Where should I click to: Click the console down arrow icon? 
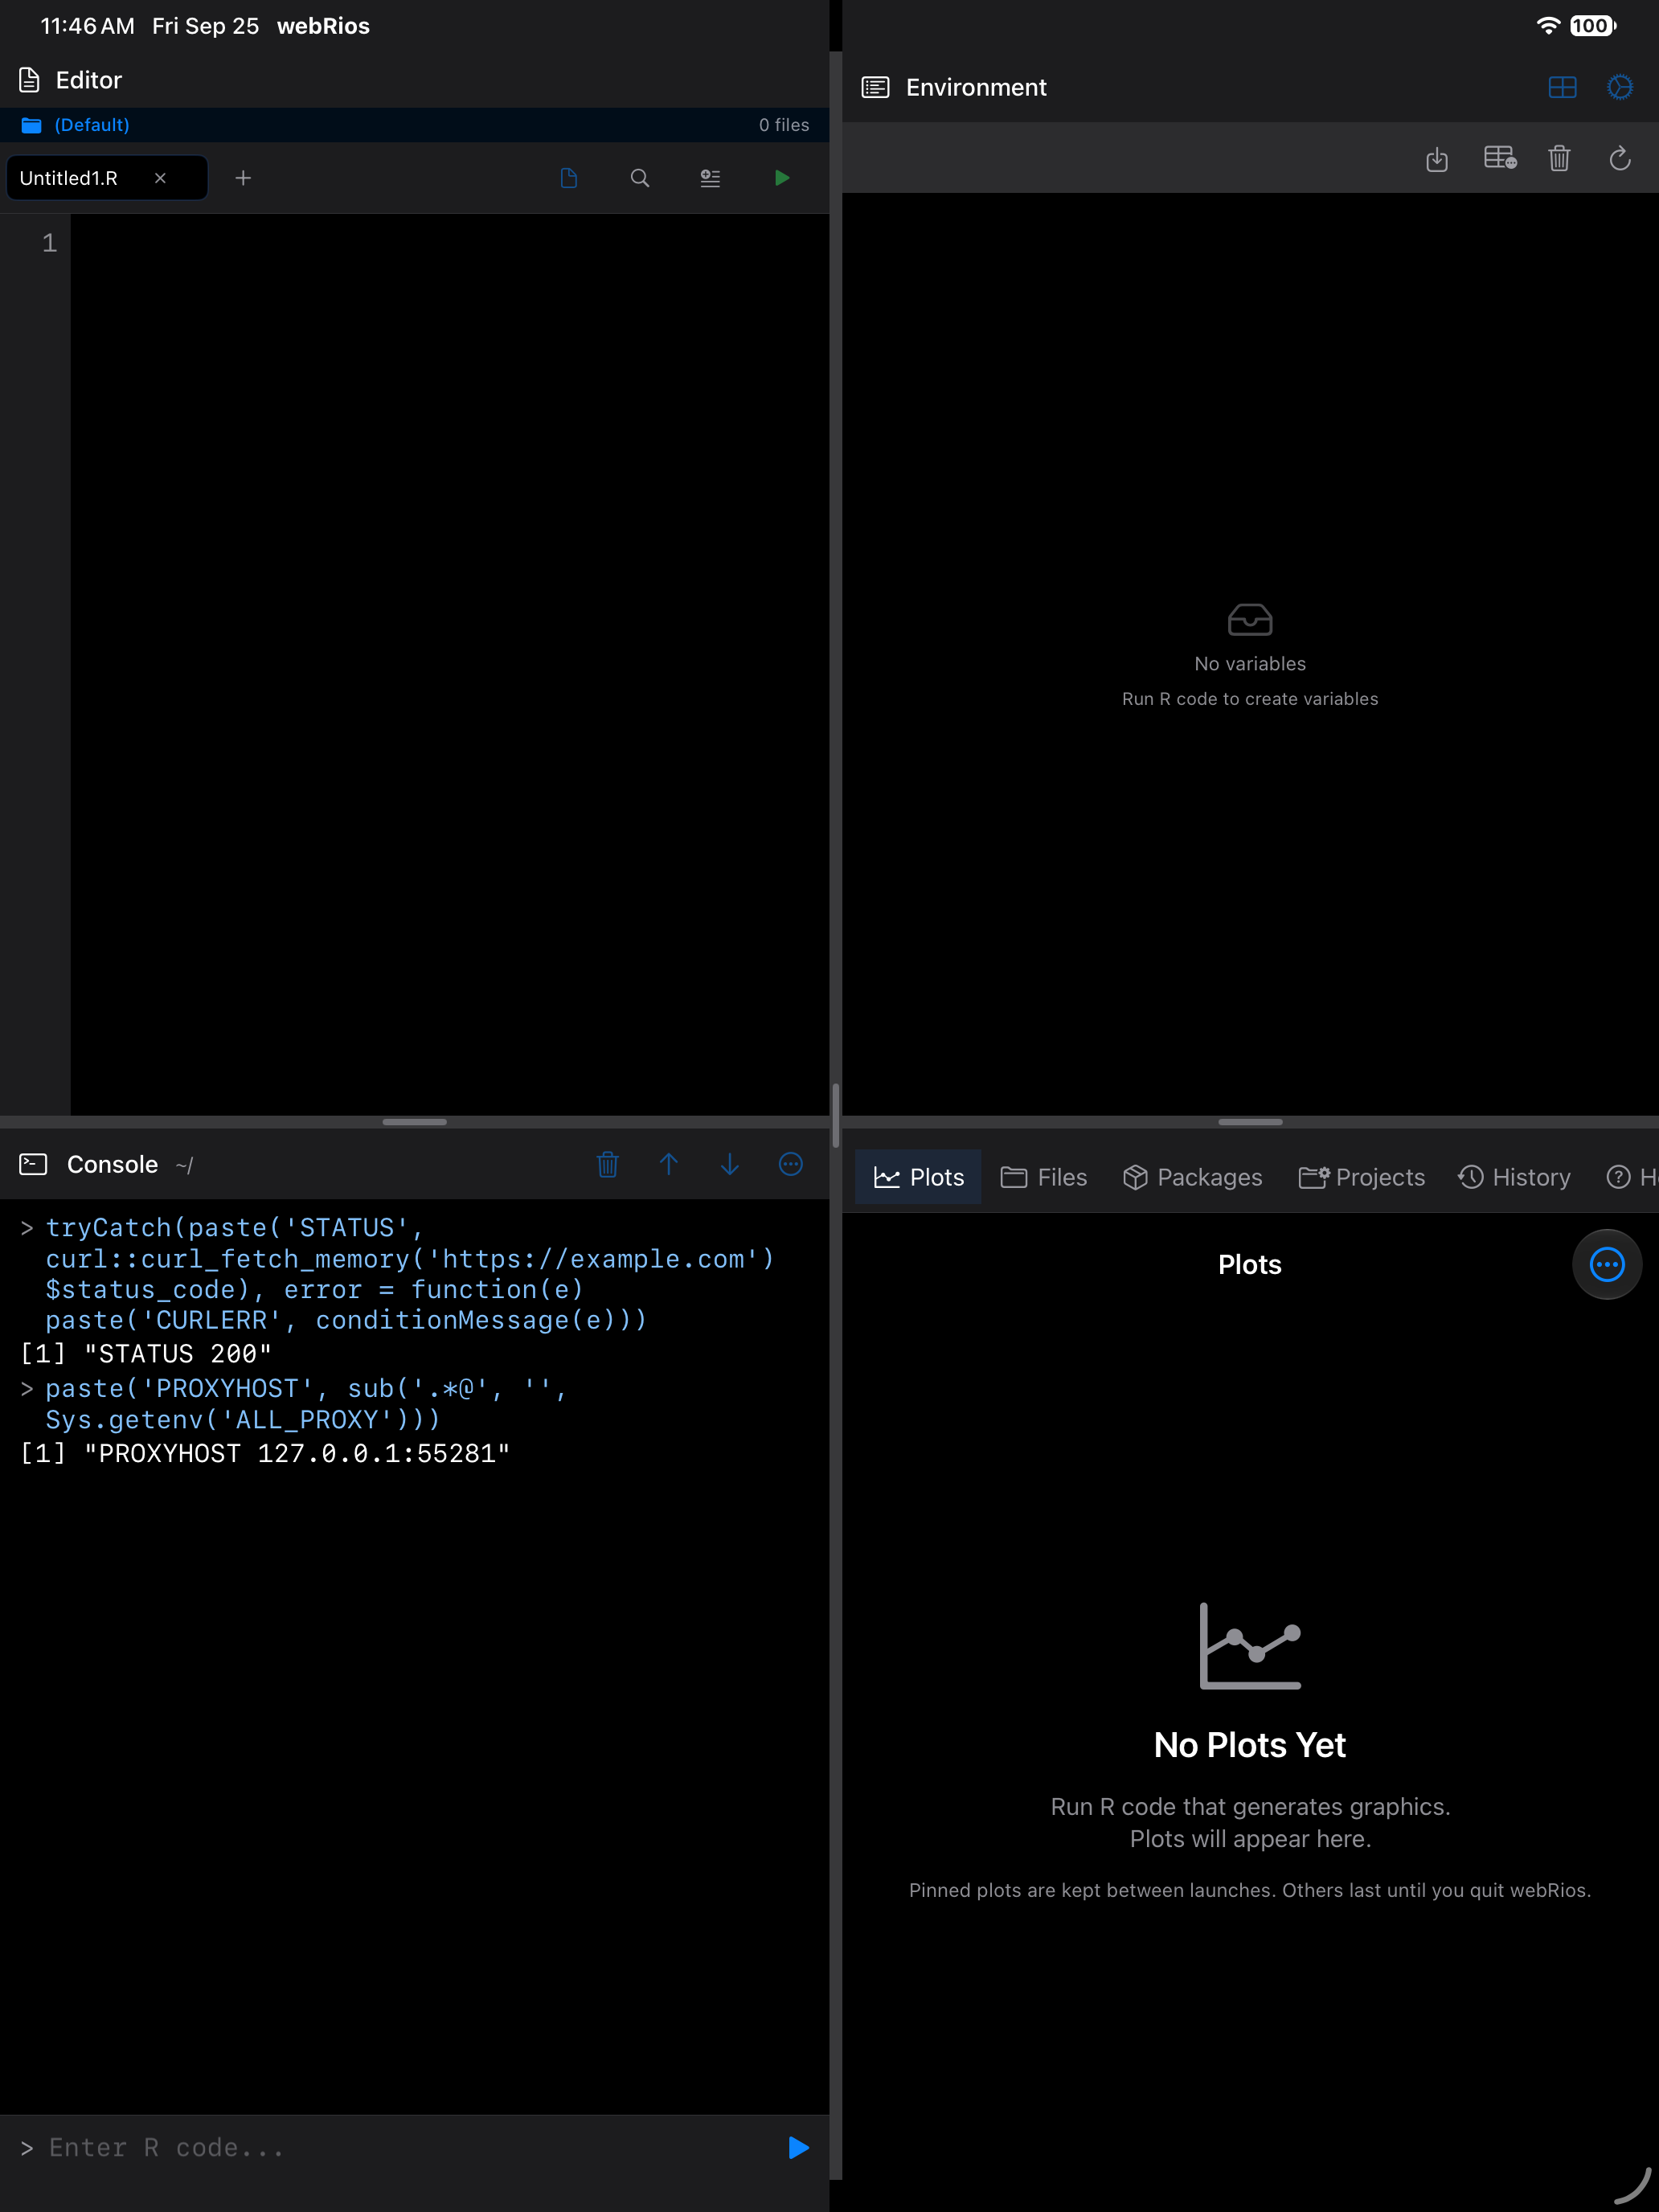pyautogui.click(x=730, y=1164)
